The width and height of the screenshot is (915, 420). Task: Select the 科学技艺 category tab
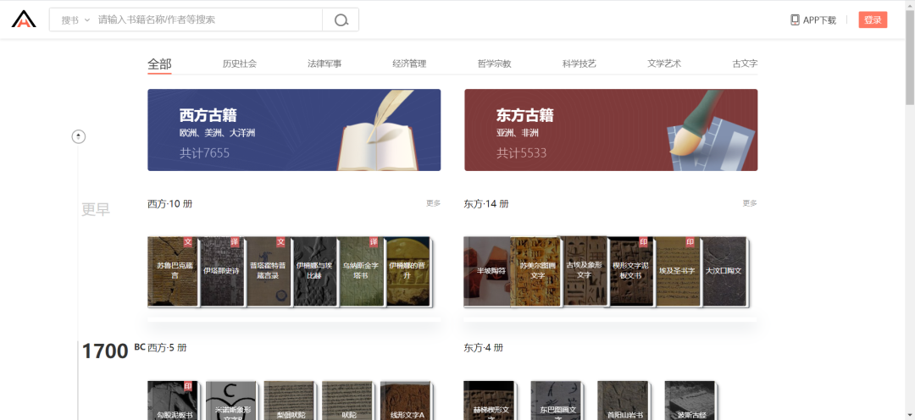tap(579, 64)
